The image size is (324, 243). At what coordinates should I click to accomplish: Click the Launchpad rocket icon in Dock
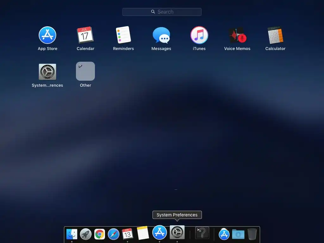[x=85, y=234]
